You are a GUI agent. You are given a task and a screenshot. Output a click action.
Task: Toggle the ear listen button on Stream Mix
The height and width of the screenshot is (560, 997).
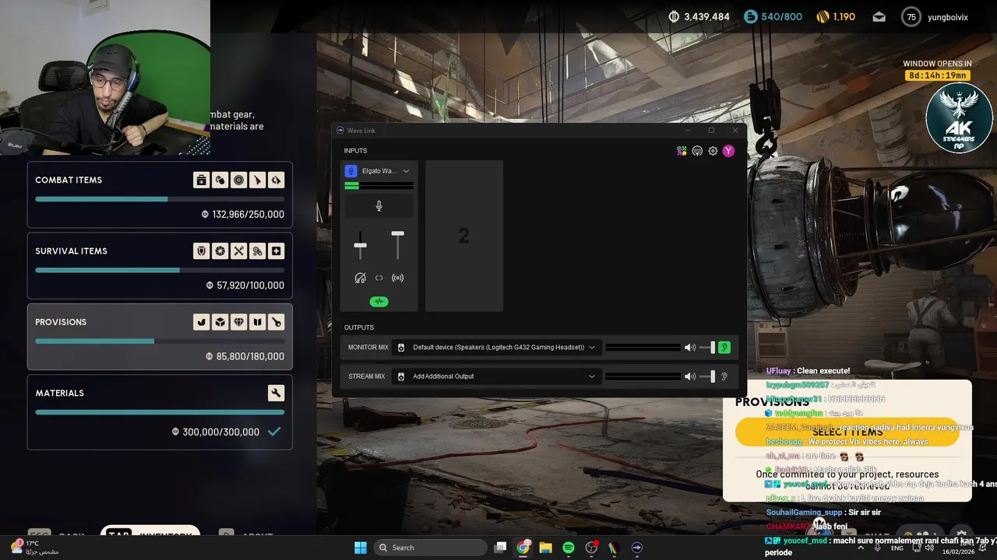pyautogui.click(x=724, y=376)
